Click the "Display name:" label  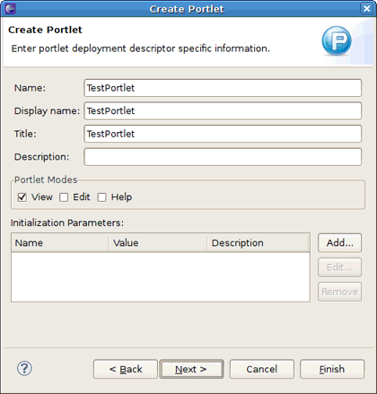click(47, 111)
